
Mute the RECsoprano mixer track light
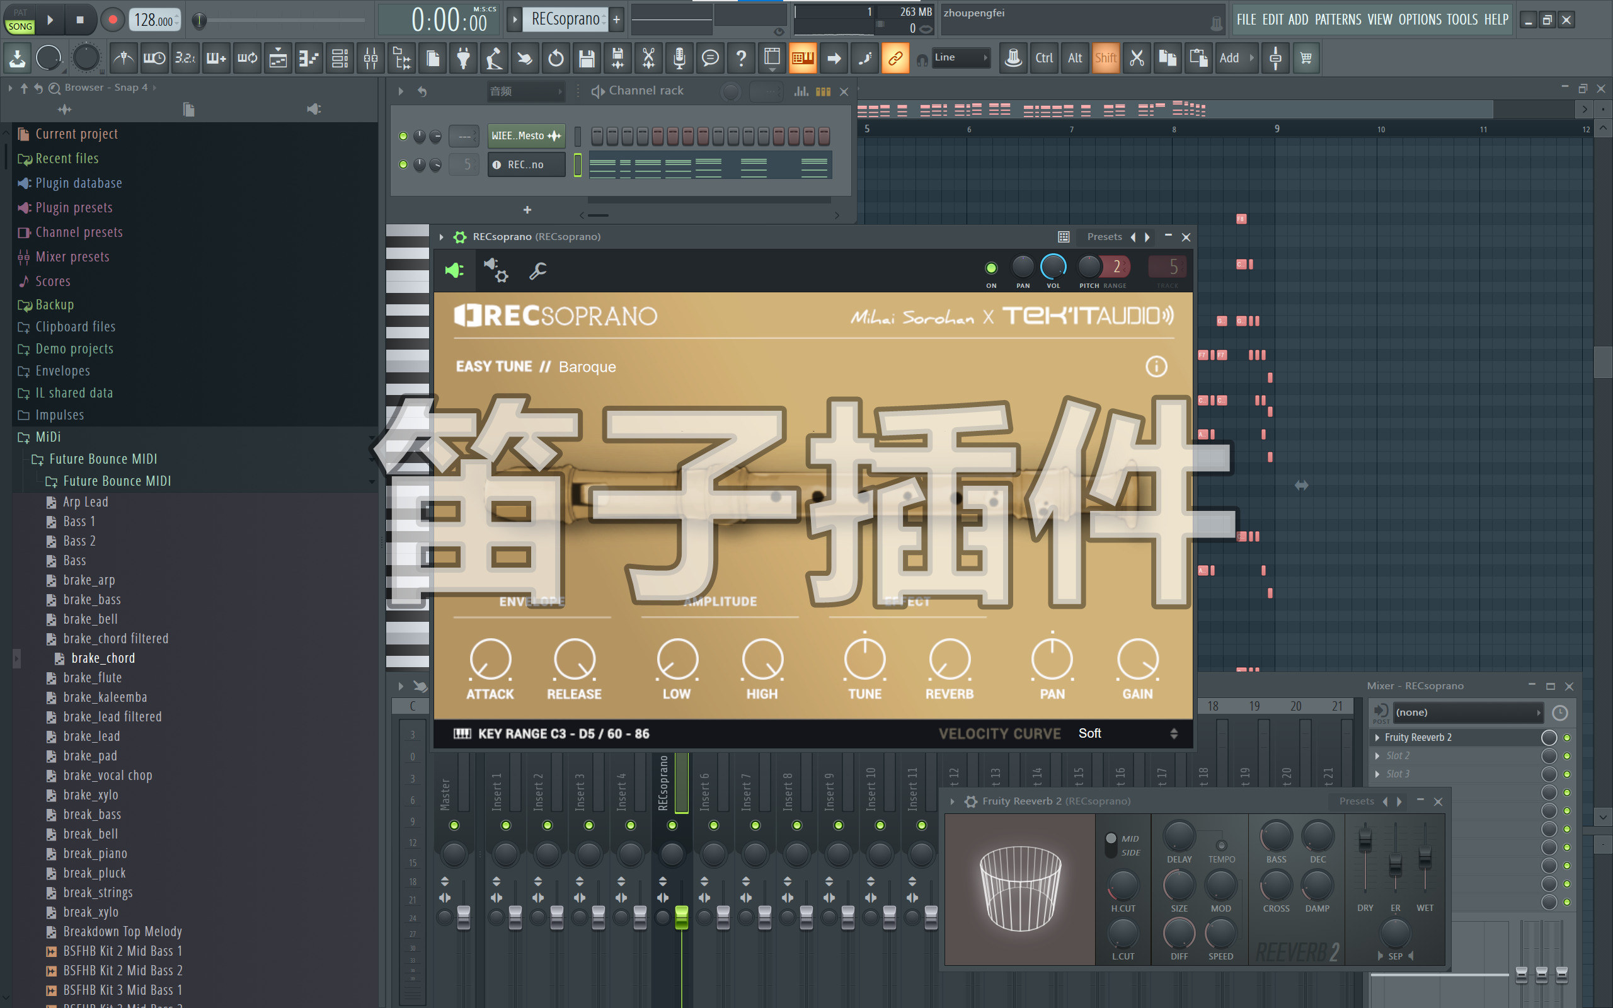tap(672, 825)
